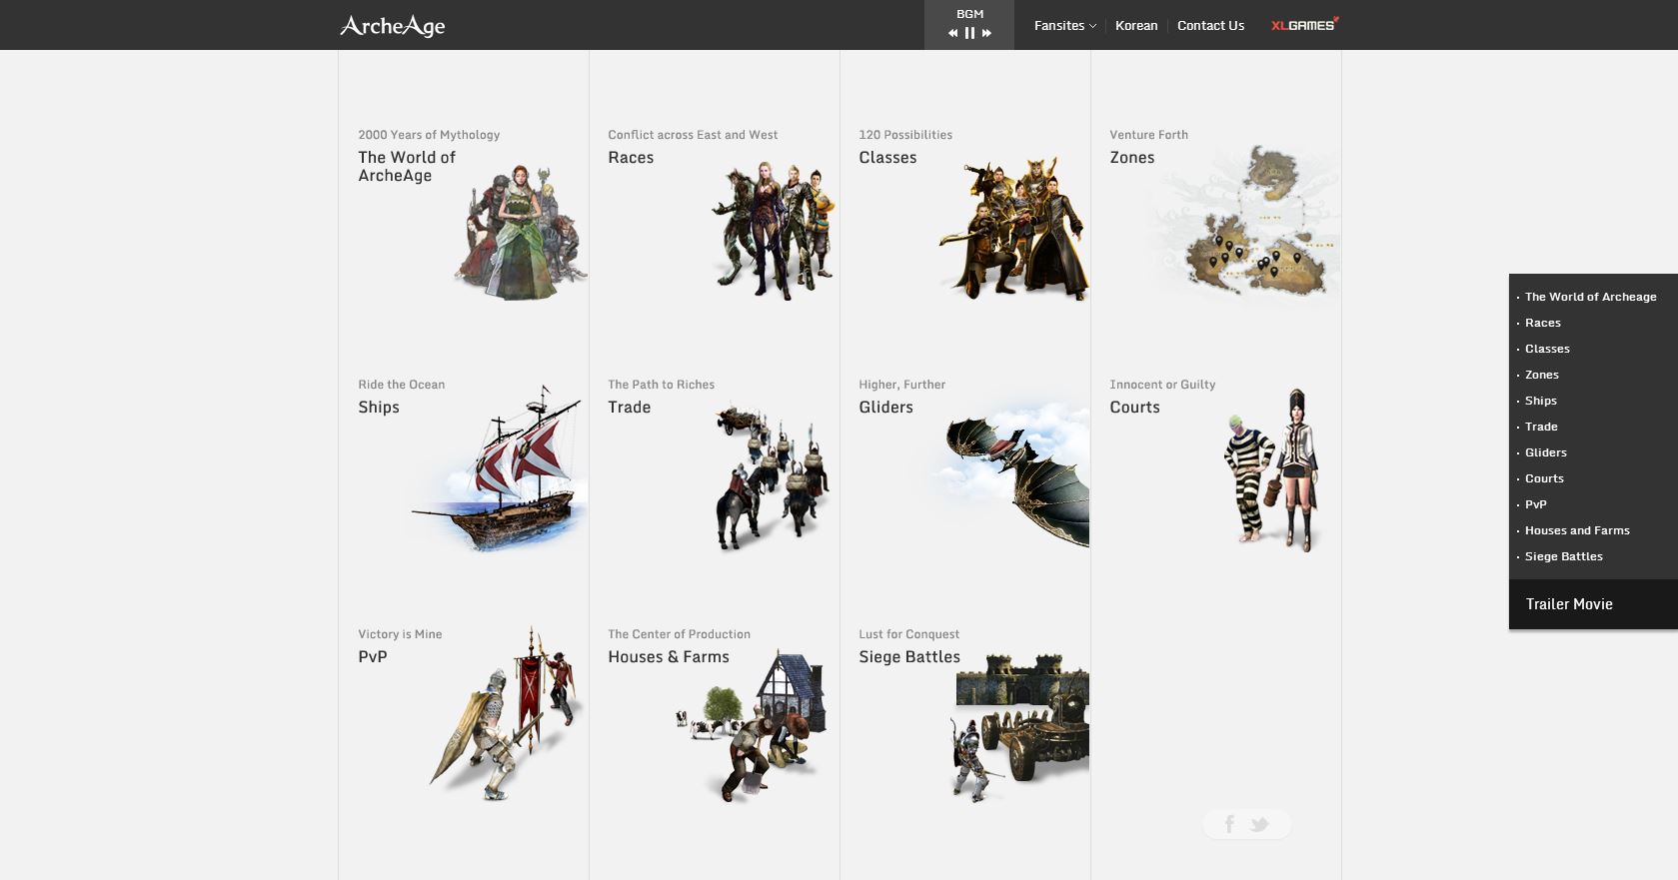1678x880 pixels.
Task: Click the Classes title in grid
Action: click(x=887, y=157)
